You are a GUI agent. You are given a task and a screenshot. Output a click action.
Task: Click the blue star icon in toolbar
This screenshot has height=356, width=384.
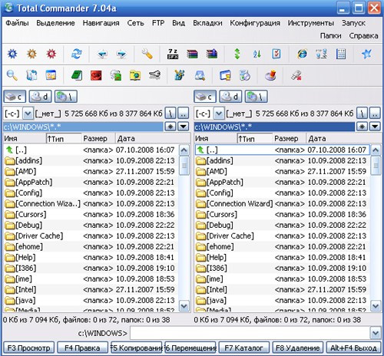pyautogui.click(x=366, y=54)
